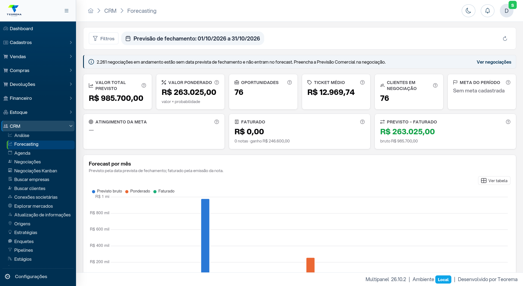Image resolution: width=523 pixels, height=286 pixels.
Task: Refresh forecast data with reload icon
Action: tap(505, 39)
